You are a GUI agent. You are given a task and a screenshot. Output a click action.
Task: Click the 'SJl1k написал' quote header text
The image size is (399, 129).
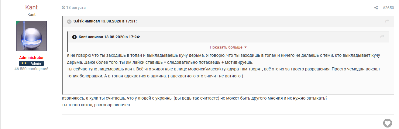(x=105, y=21)
